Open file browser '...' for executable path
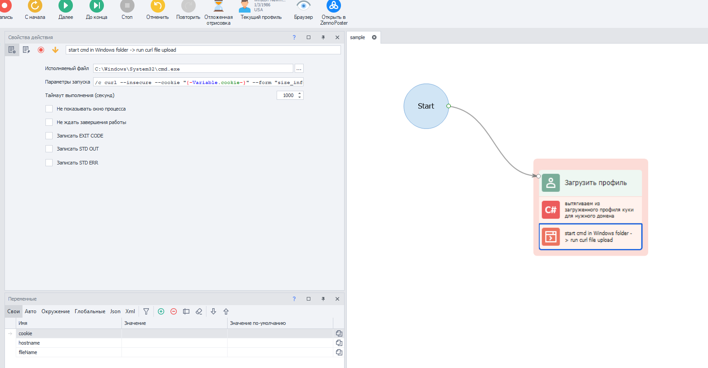 (299, 69)
